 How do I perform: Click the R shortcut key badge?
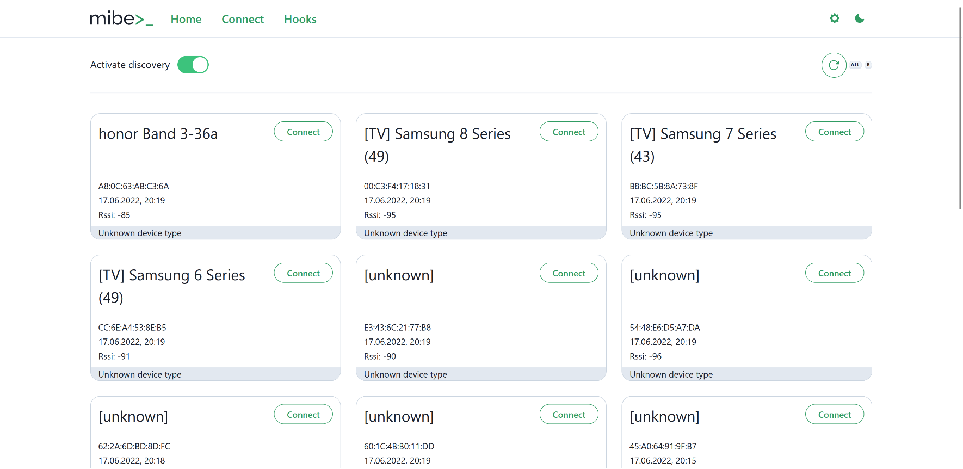click(x=868, y=65)
